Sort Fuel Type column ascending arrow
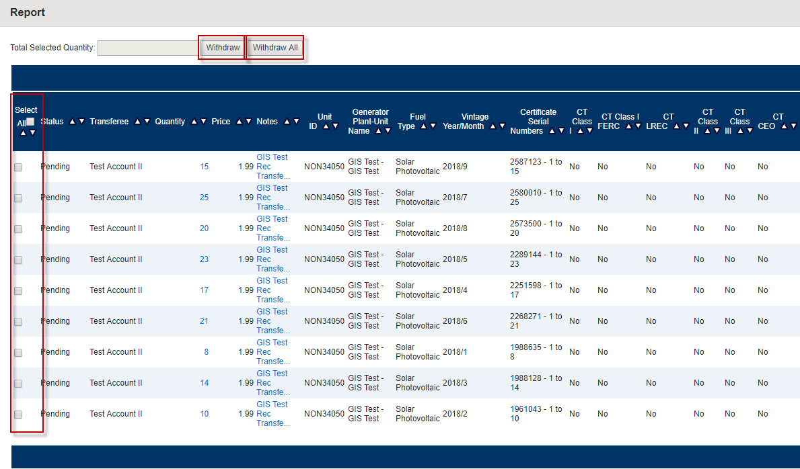This screenshot has width=800, height=469. (423, 126)
